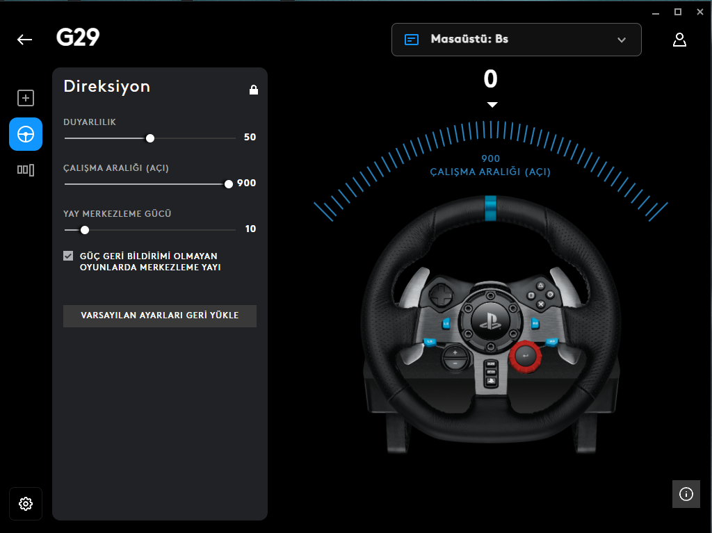Click the lock icon in Direksiyon panel
Viewport: 712px width, 533px height.
point(254,90)
